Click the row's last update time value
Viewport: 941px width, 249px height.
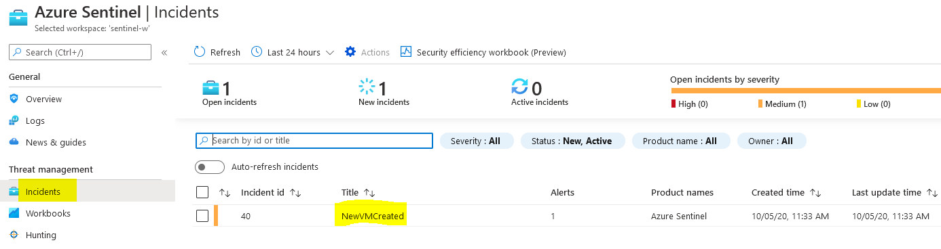[891, 216]
